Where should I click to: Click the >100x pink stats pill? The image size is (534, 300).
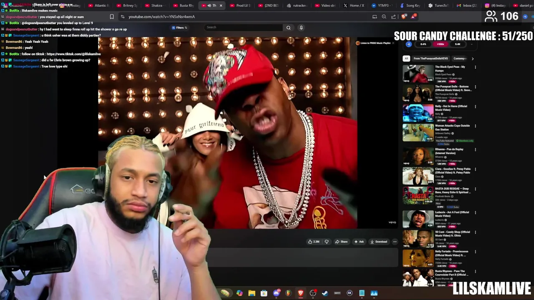440,44
